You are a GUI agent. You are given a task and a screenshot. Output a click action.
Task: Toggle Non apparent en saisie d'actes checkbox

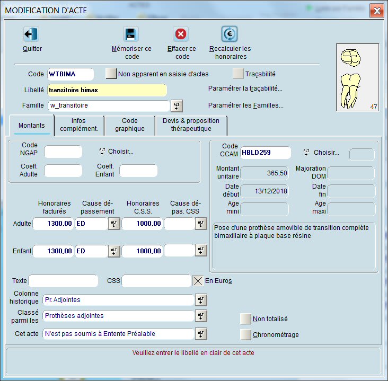[x=111, y=74]
